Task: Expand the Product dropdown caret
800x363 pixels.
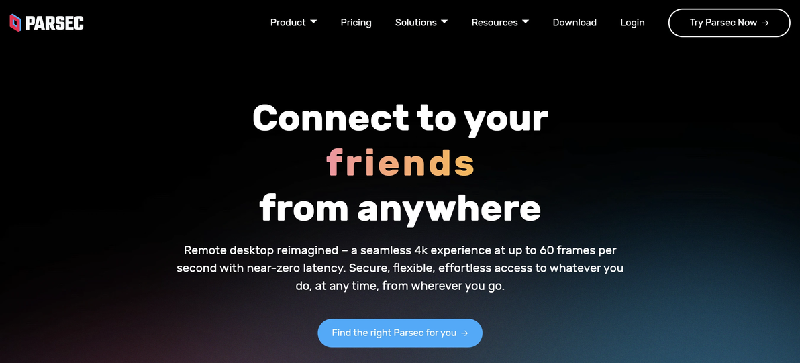Action: (x=313, y=22)
